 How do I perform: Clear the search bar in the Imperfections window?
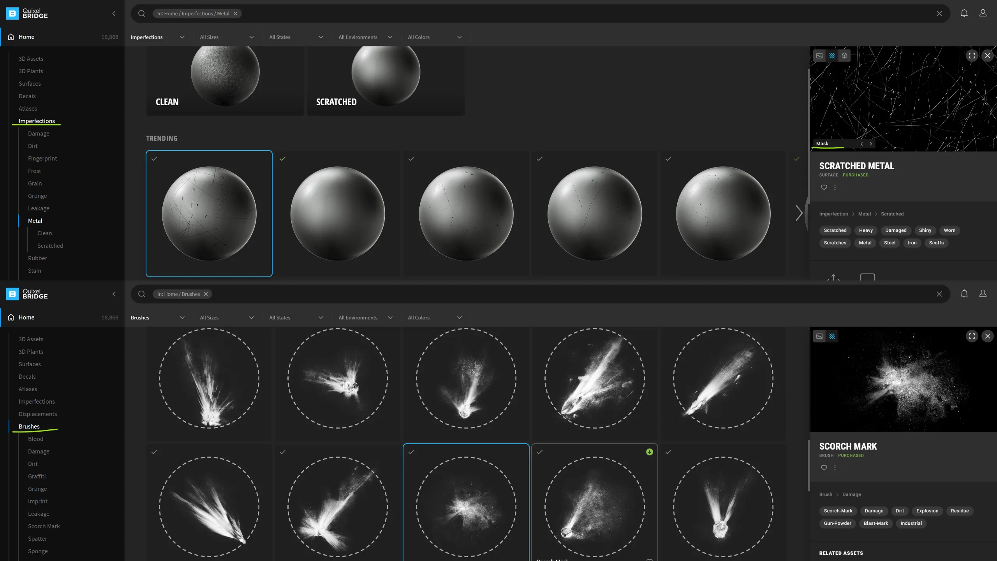point(939,14)
